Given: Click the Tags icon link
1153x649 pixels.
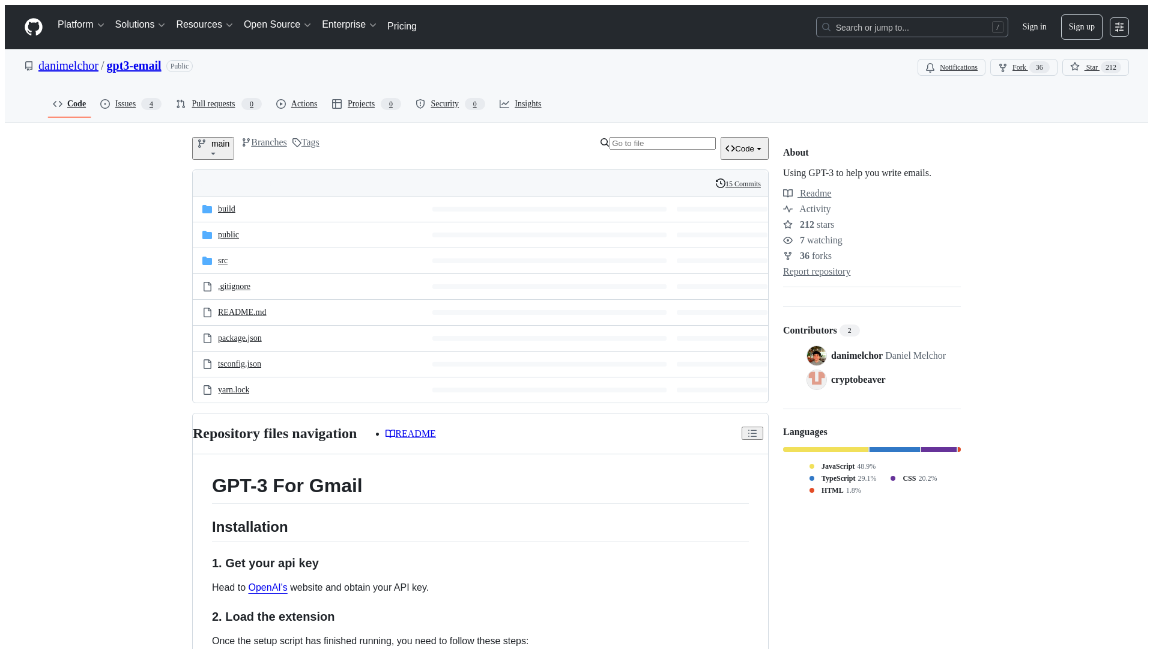Looking at the screenshot, I should click(x=297, y=142).
